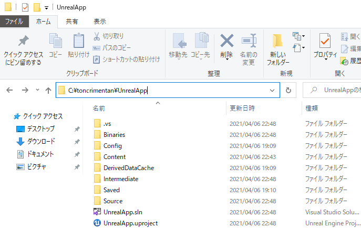Click ショートカットの貼り付け (Paste shortcut)
The height and width of the screenshot is (228, 361).
tap(127, 60)
